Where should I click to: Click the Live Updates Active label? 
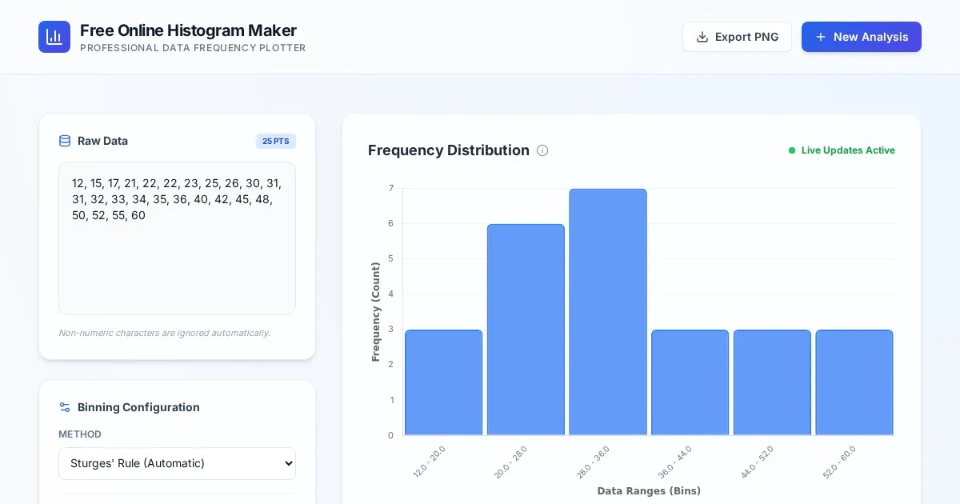pos(848,150)
